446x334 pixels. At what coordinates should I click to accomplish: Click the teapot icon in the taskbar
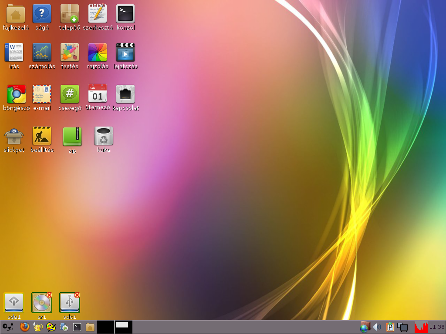pyautogui.click(x=38, y=327)
